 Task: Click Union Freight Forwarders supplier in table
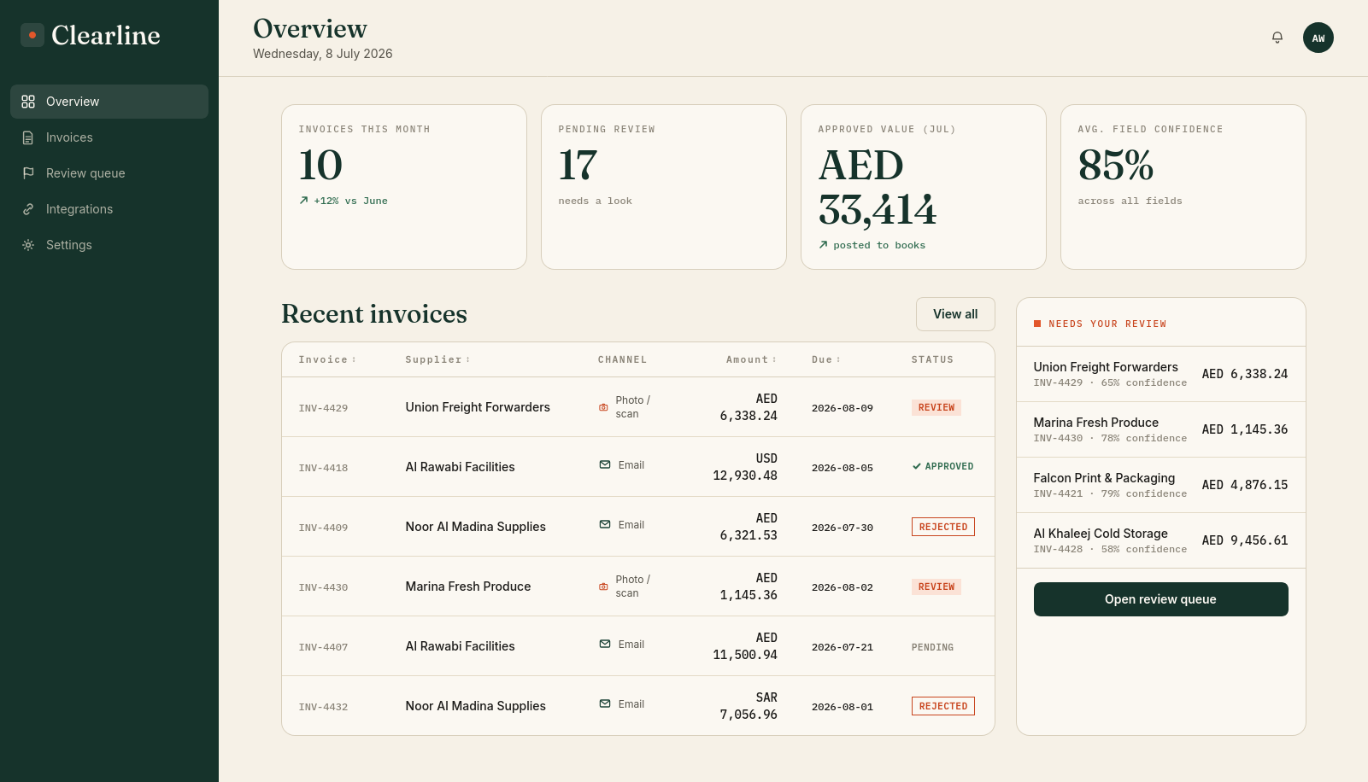tap(478, 407)
